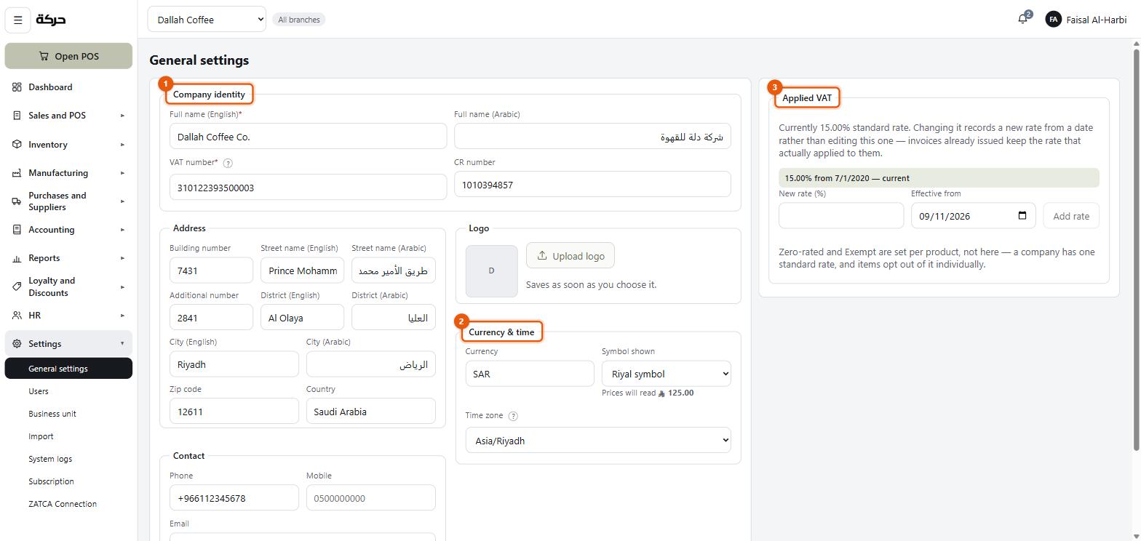Click the VAT number help icon
The height and width of the screenshot is (541, 1141).
227,164
